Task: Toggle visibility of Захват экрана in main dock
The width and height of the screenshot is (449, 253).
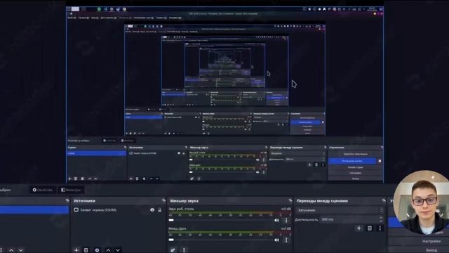Action: [x=152, y=210]
